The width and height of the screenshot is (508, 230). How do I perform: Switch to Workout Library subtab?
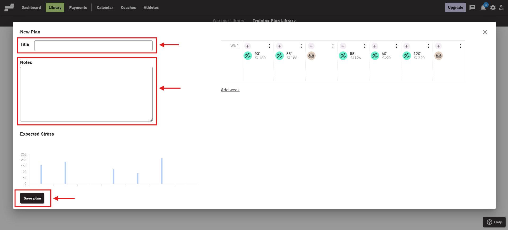tap(228, 21)
